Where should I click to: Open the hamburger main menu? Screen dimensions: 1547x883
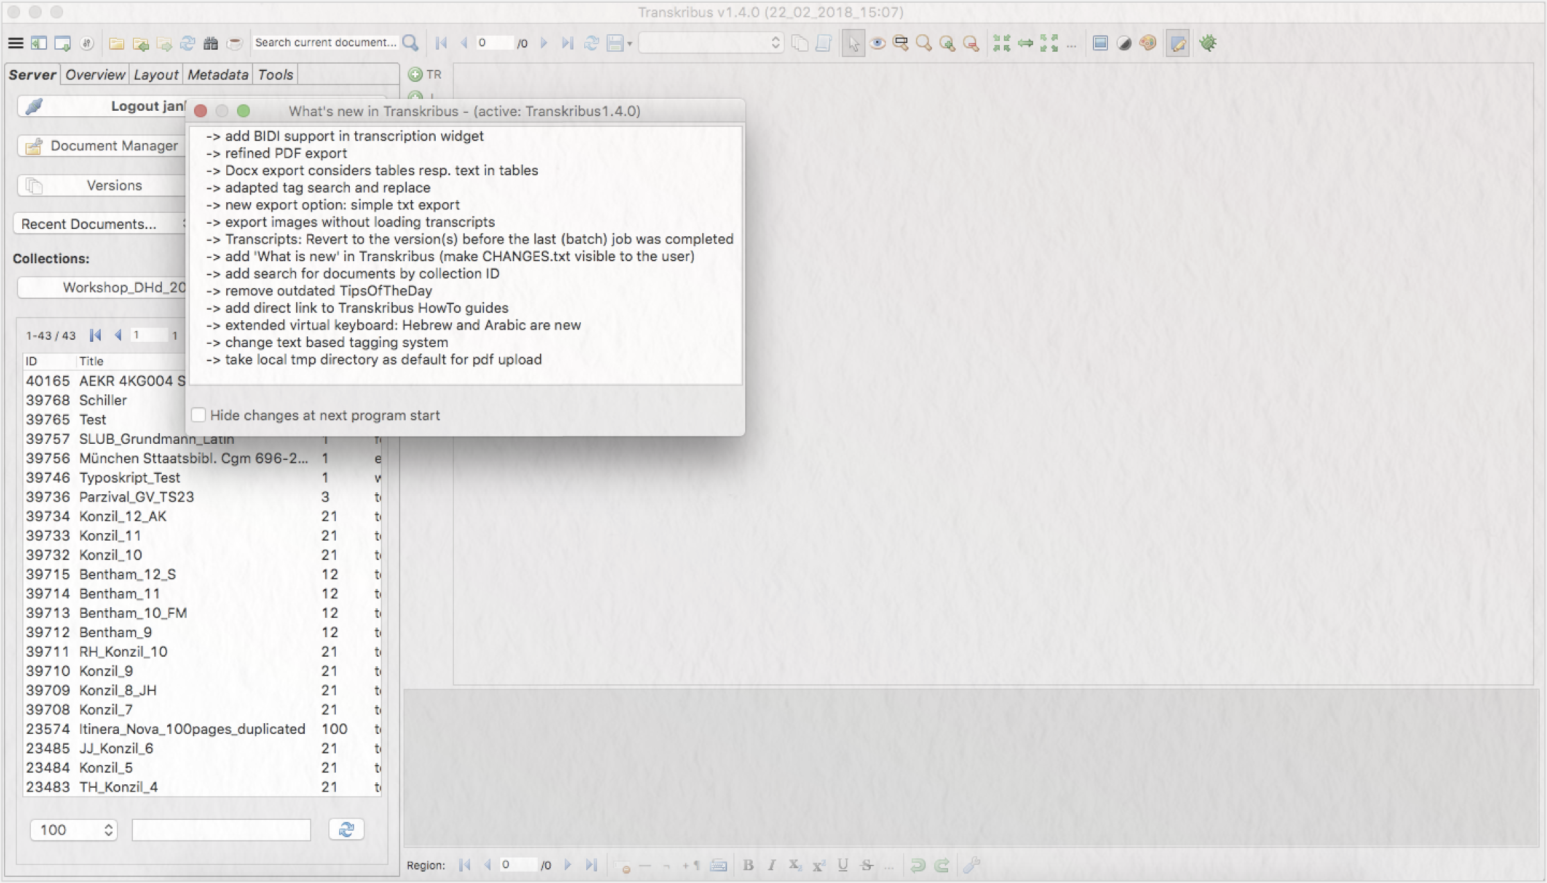[15, 43]
